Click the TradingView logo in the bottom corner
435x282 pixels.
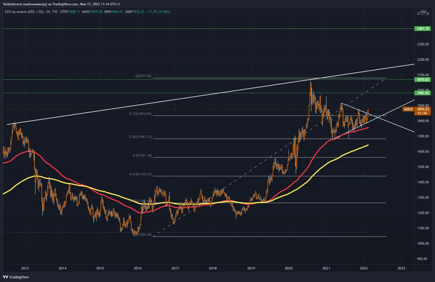16,277
